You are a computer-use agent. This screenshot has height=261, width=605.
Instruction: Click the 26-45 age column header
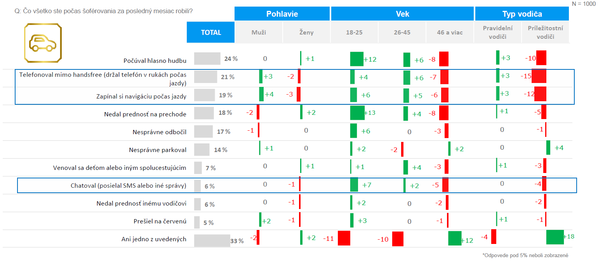point(402,33)
